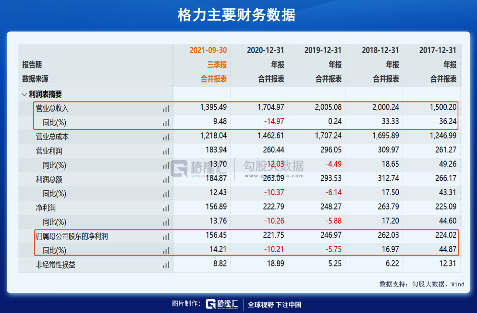477x313 pixels.
Task: Click the 报告期 header label
Action: [32, 64]
